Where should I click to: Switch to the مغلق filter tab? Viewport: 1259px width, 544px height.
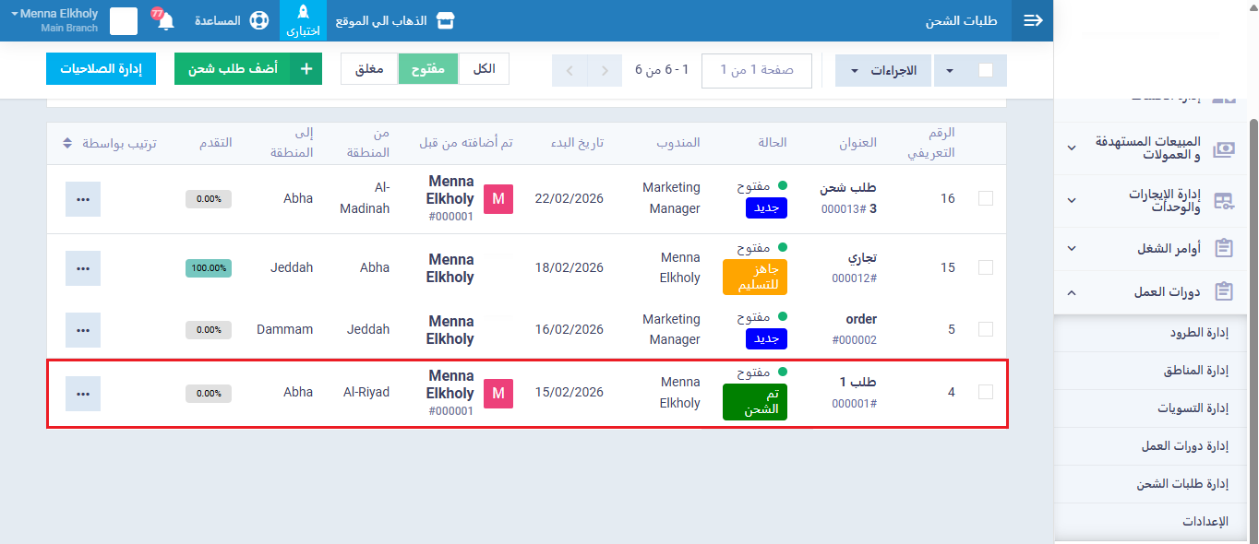click(x=369, y=69)
